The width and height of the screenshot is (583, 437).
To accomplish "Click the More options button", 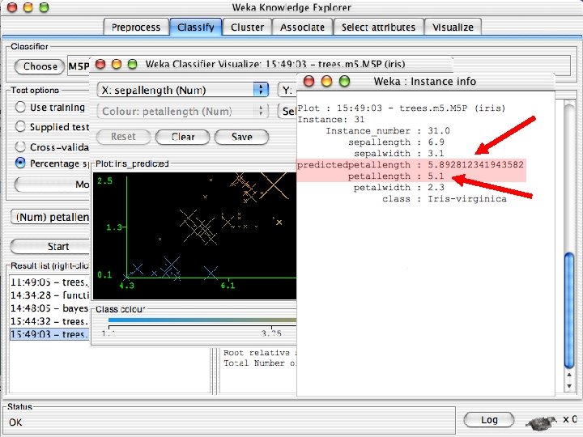I will coord(52,185).
